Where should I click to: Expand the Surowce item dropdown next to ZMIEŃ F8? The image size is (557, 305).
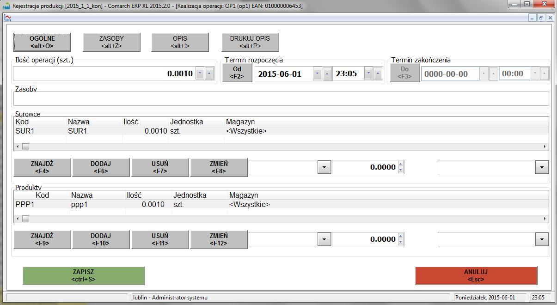tap(324, 167)
